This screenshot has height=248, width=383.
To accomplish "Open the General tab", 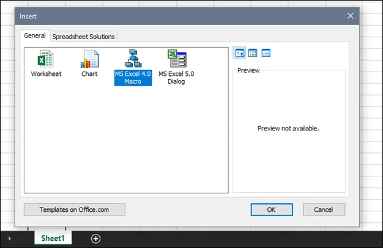I will point(35,36).
